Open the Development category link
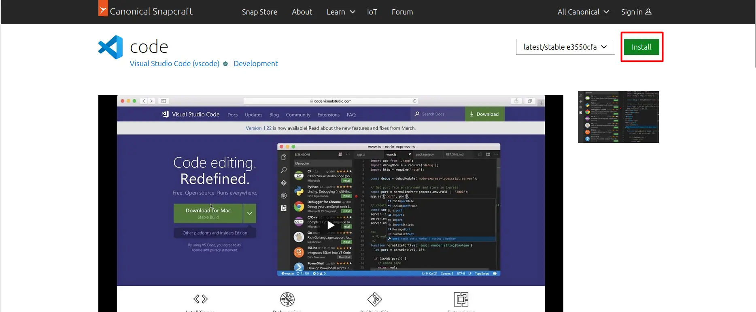Image resolution: width=756 pixels, height=312 pixels. pyautogui.click(x=256, y=64)
